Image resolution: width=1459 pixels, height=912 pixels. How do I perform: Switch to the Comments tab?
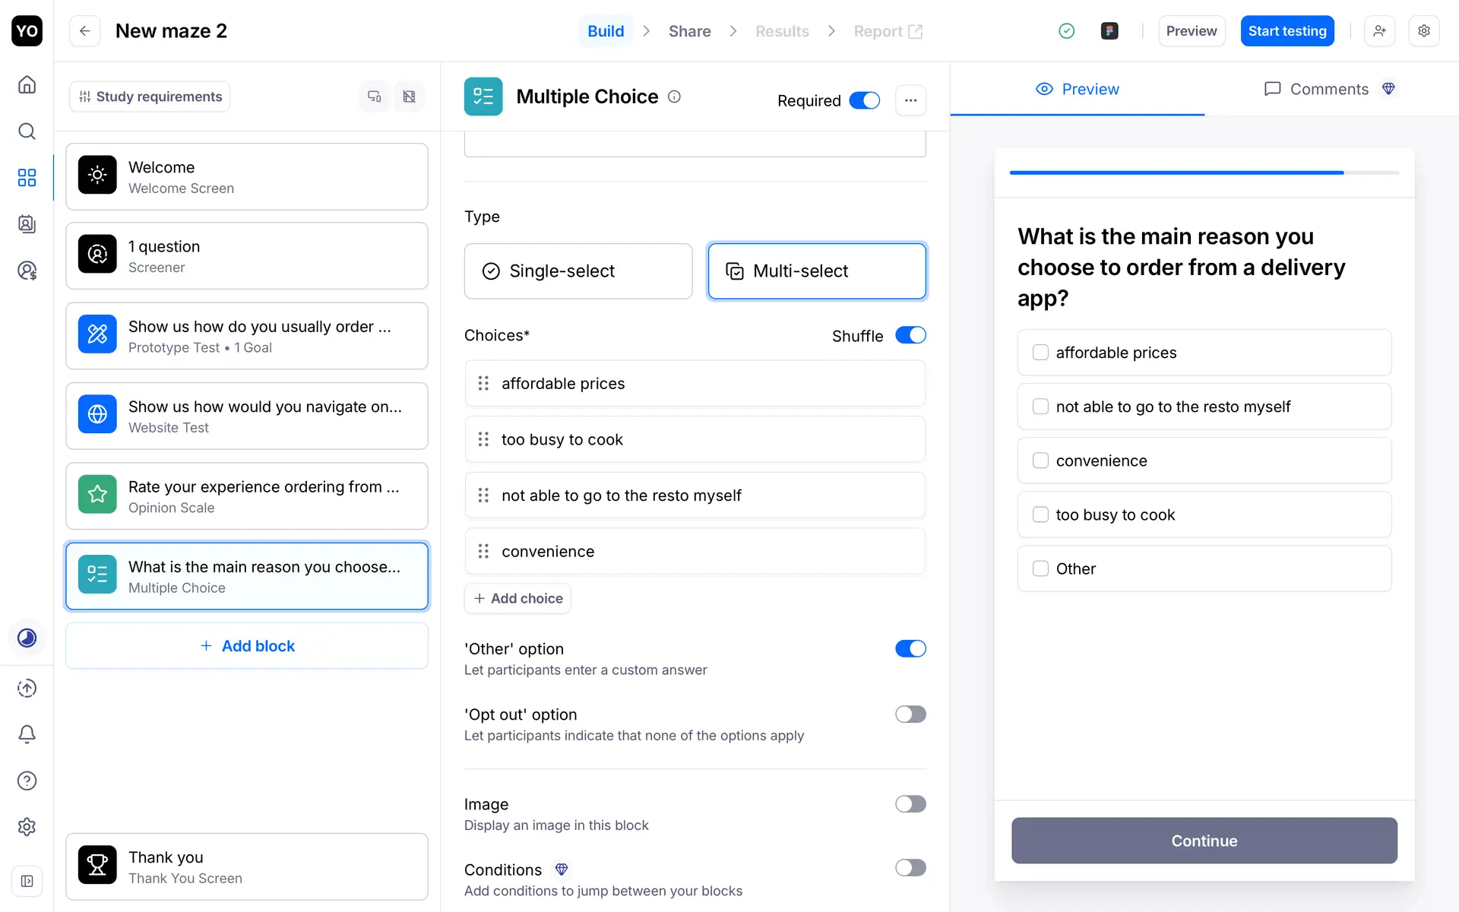[x=1328, y=89]
